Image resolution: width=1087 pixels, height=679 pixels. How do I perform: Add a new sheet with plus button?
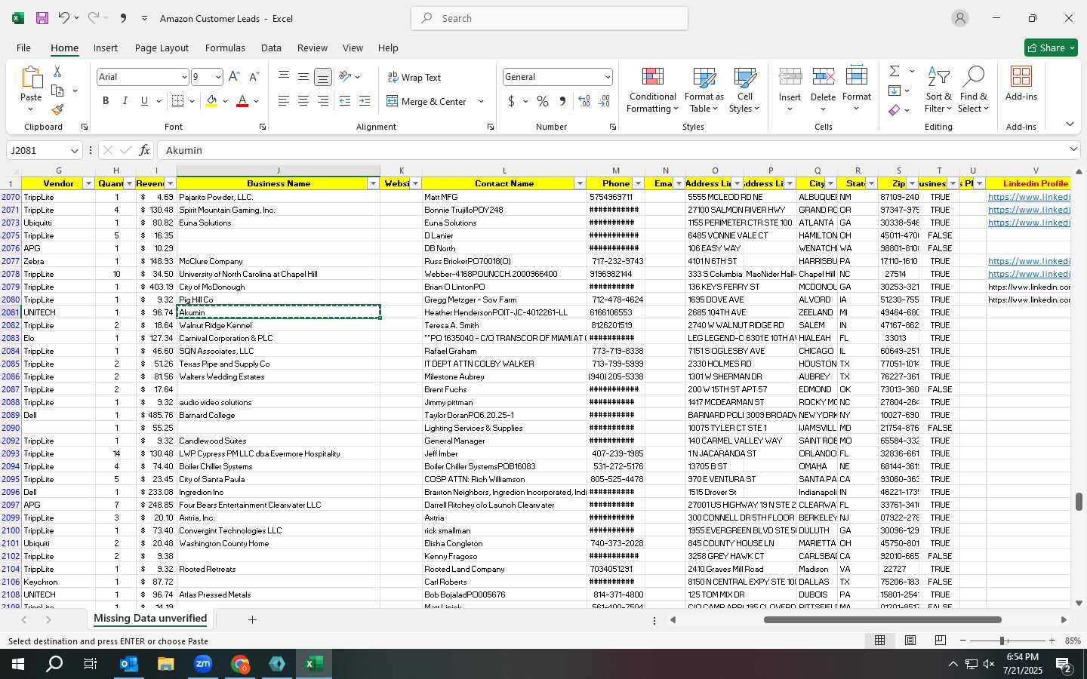coord(252,619)
